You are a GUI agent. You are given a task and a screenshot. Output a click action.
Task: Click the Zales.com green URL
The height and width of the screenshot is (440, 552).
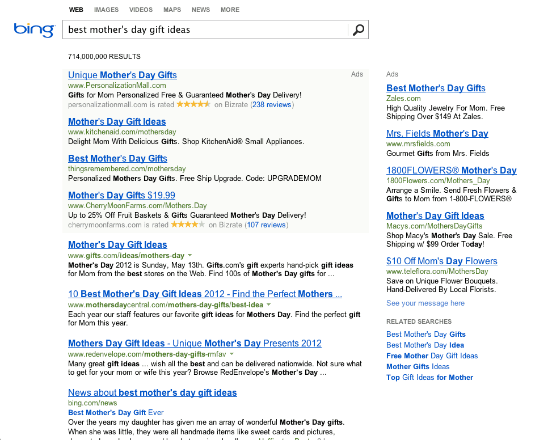point(403,99)
